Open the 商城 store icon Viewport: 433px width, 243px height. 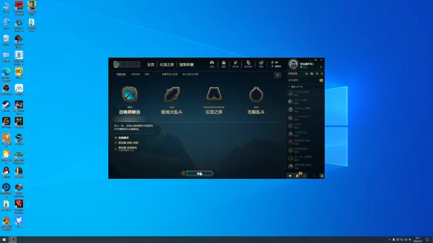(x=261, y=64)
